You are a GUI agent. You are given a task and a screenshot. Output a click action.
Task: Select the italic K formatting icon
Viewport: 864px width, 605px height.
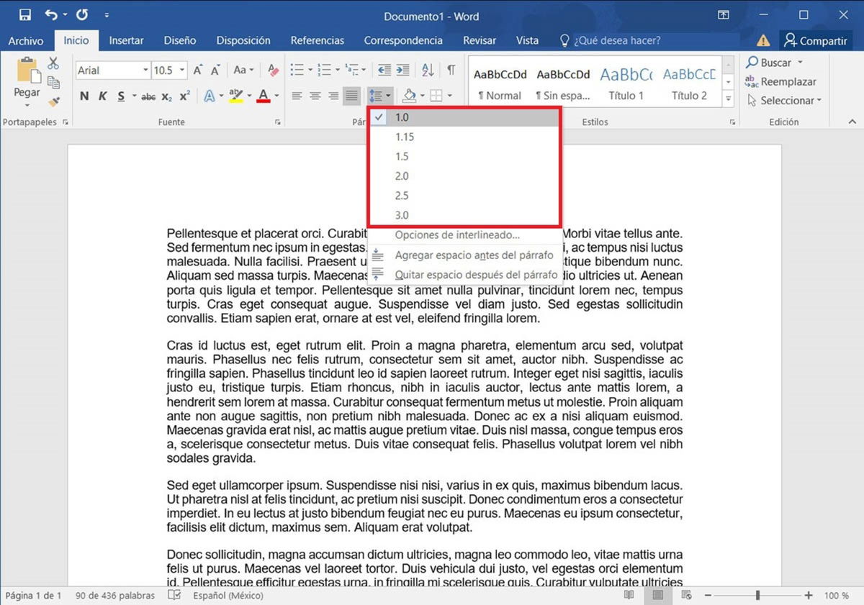(x=102, y=95)
